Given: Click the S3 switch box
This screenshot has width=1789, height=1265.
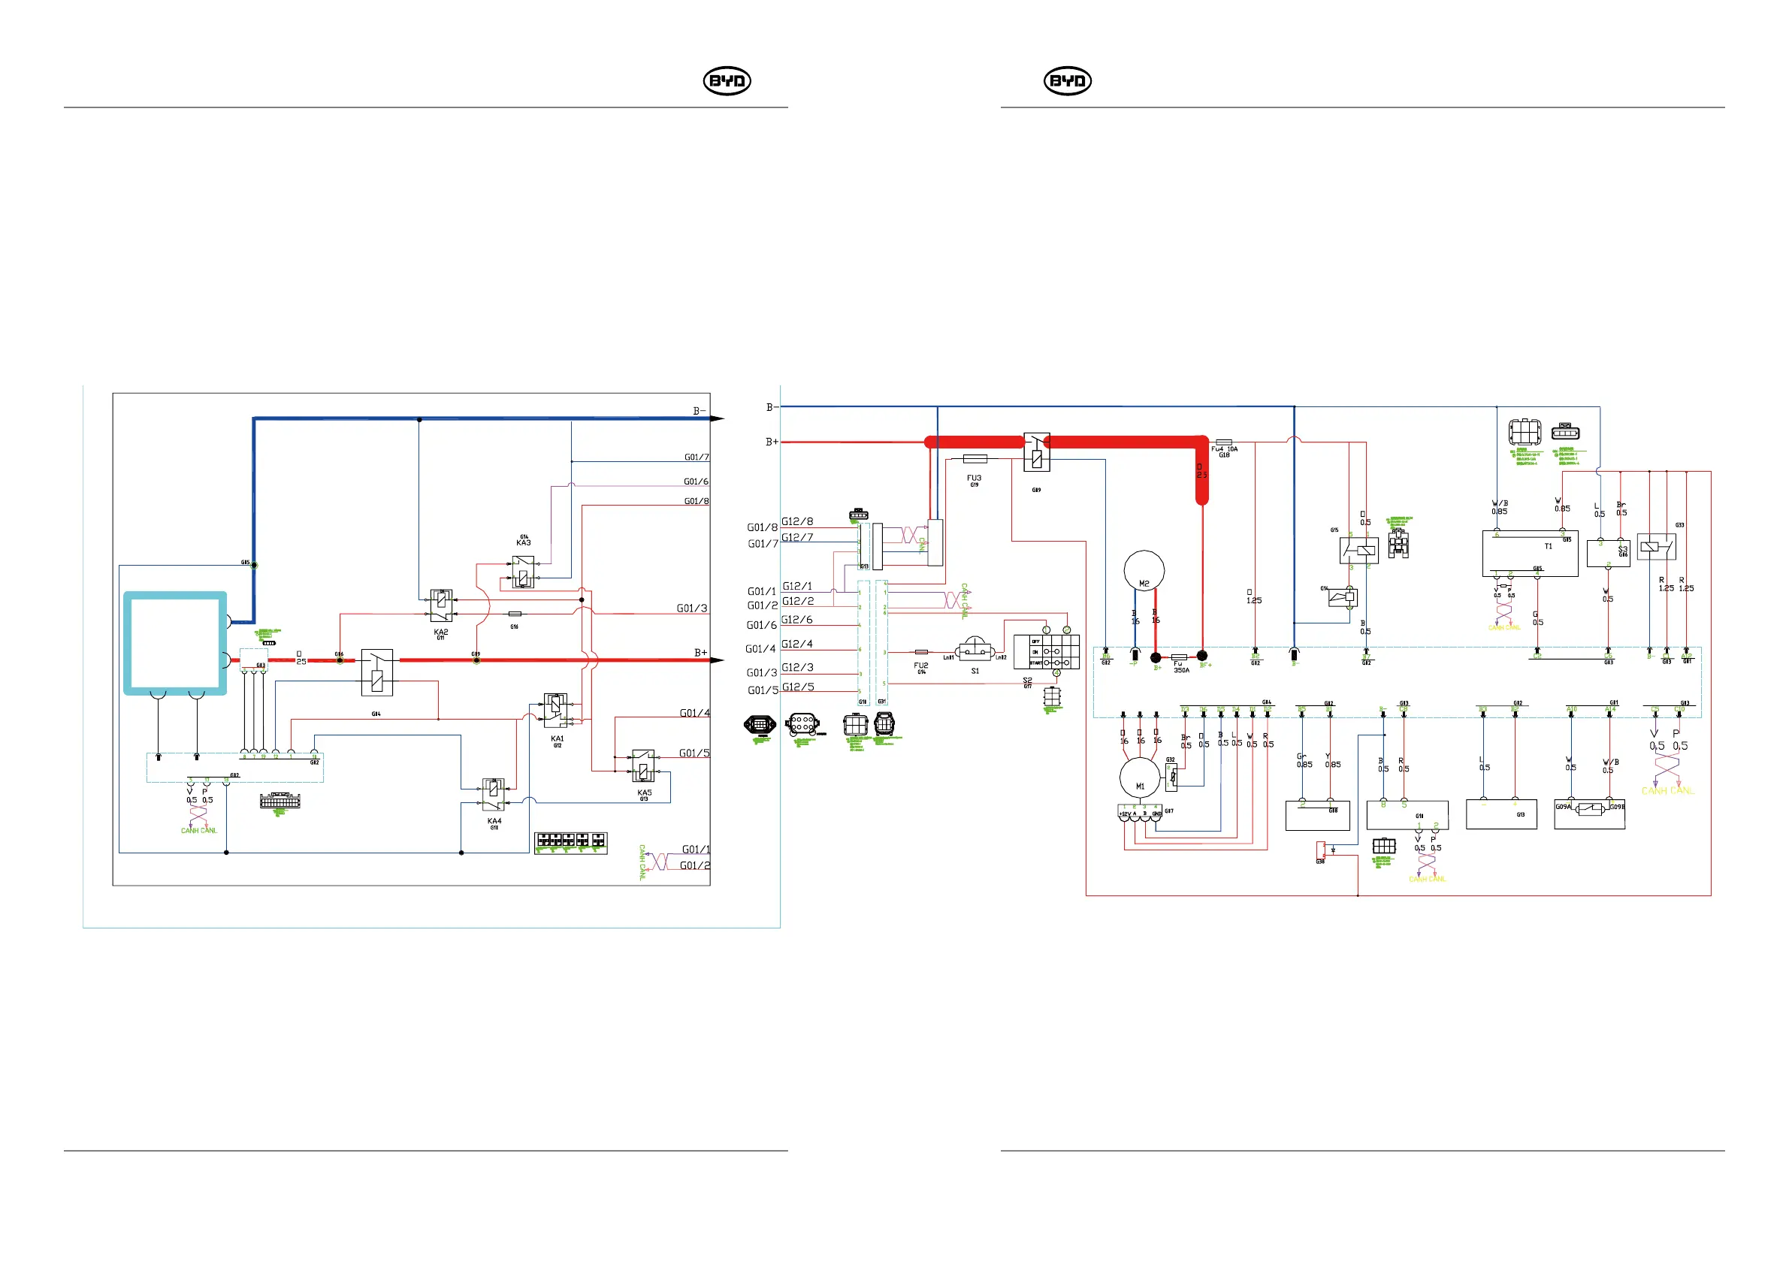Looking at the screenshot, I should (x=1608, y=553).
